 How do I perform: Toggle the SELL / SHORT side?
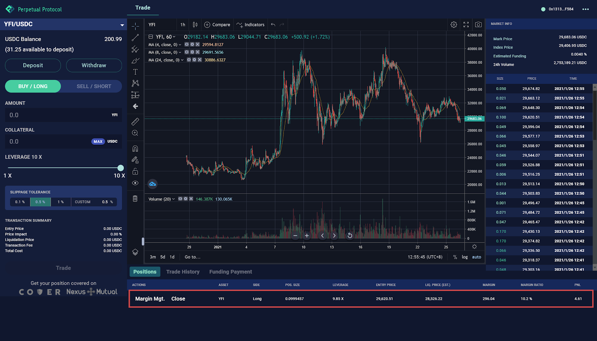(x=94, y=86)
